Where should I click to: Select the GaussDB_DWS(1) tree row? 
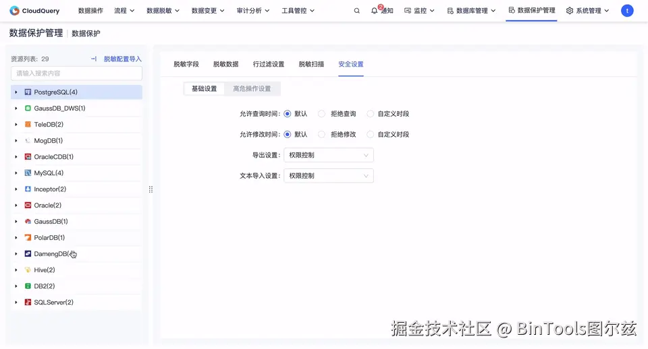76,108
